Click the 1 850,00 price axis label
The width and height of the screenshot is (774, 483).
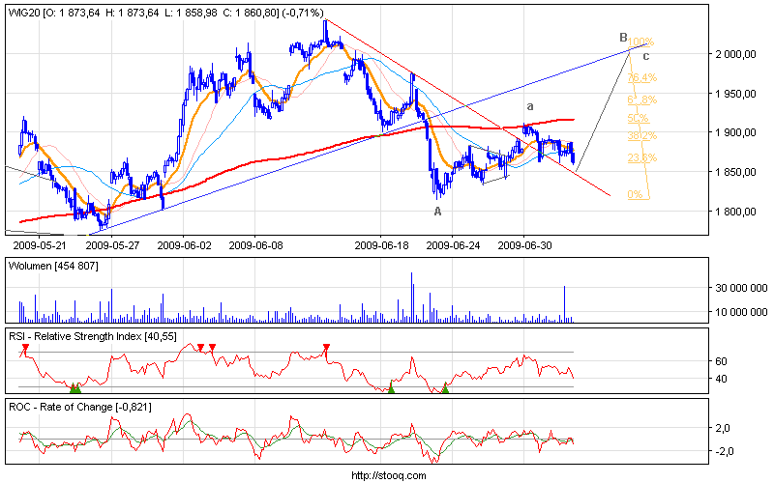pos(735,172)
